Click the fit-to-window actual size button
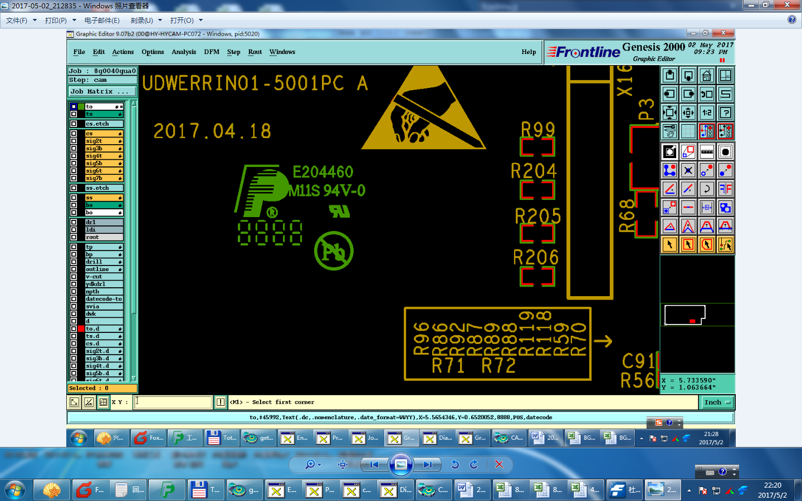 coord(343,464)
